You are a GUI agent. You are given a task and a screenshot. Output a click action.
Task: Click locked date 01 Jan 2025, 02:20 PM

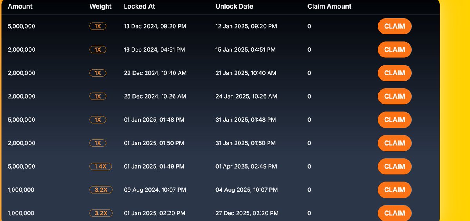point(155,213)
